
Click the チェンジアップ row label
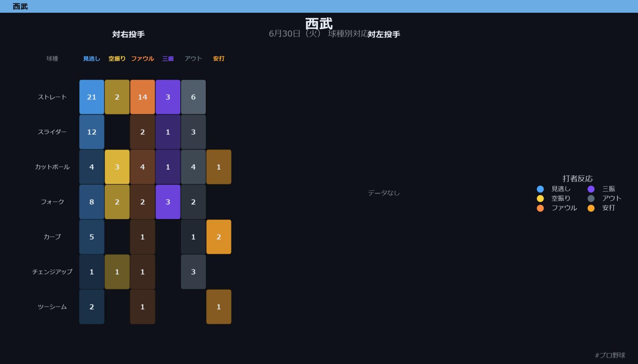point(52,272)
